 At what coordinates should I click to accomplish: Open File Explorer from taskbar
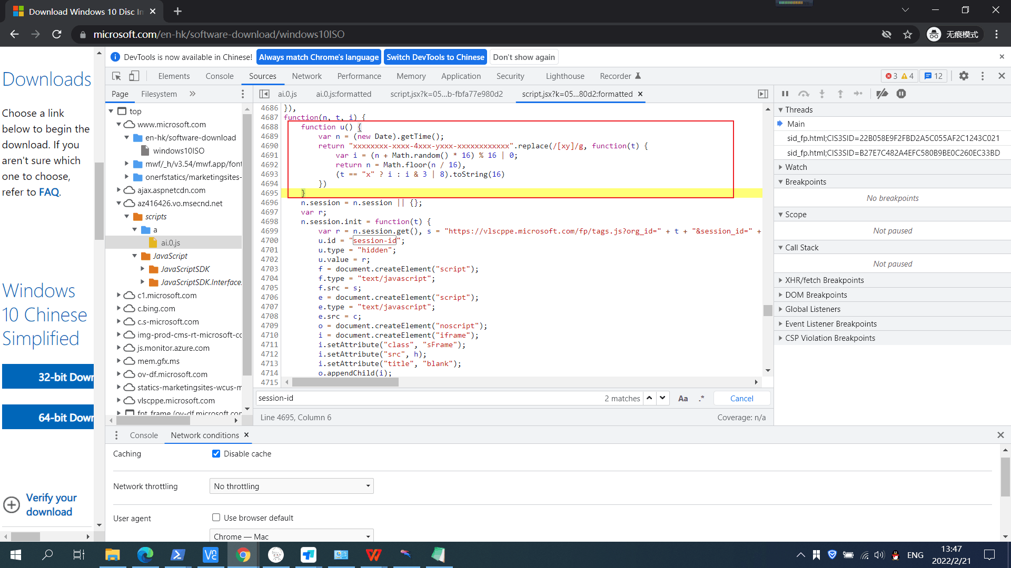112,555
